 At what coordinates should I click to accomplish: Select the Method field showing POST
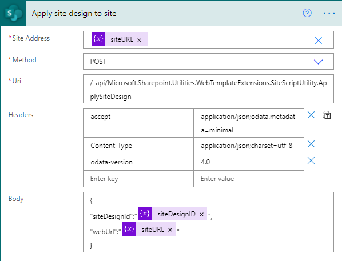[x=209, y=62]
